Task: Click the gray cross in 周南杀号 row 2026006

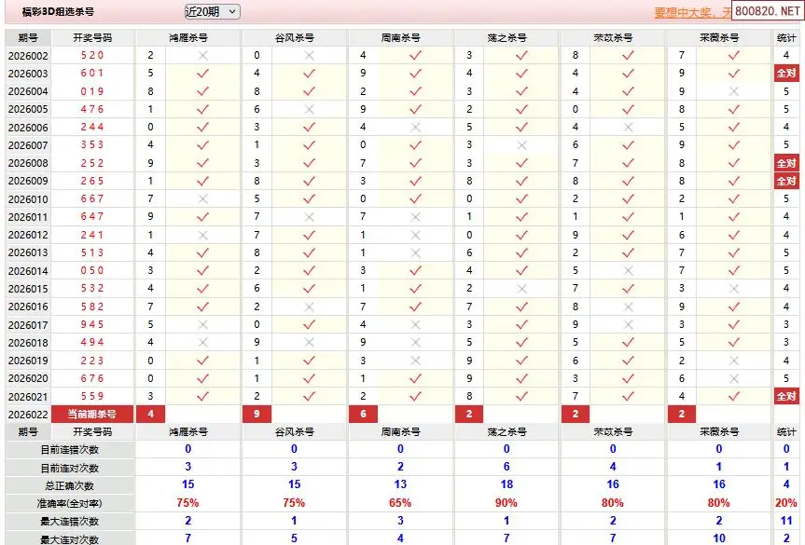Action: [x=415, y=128]
